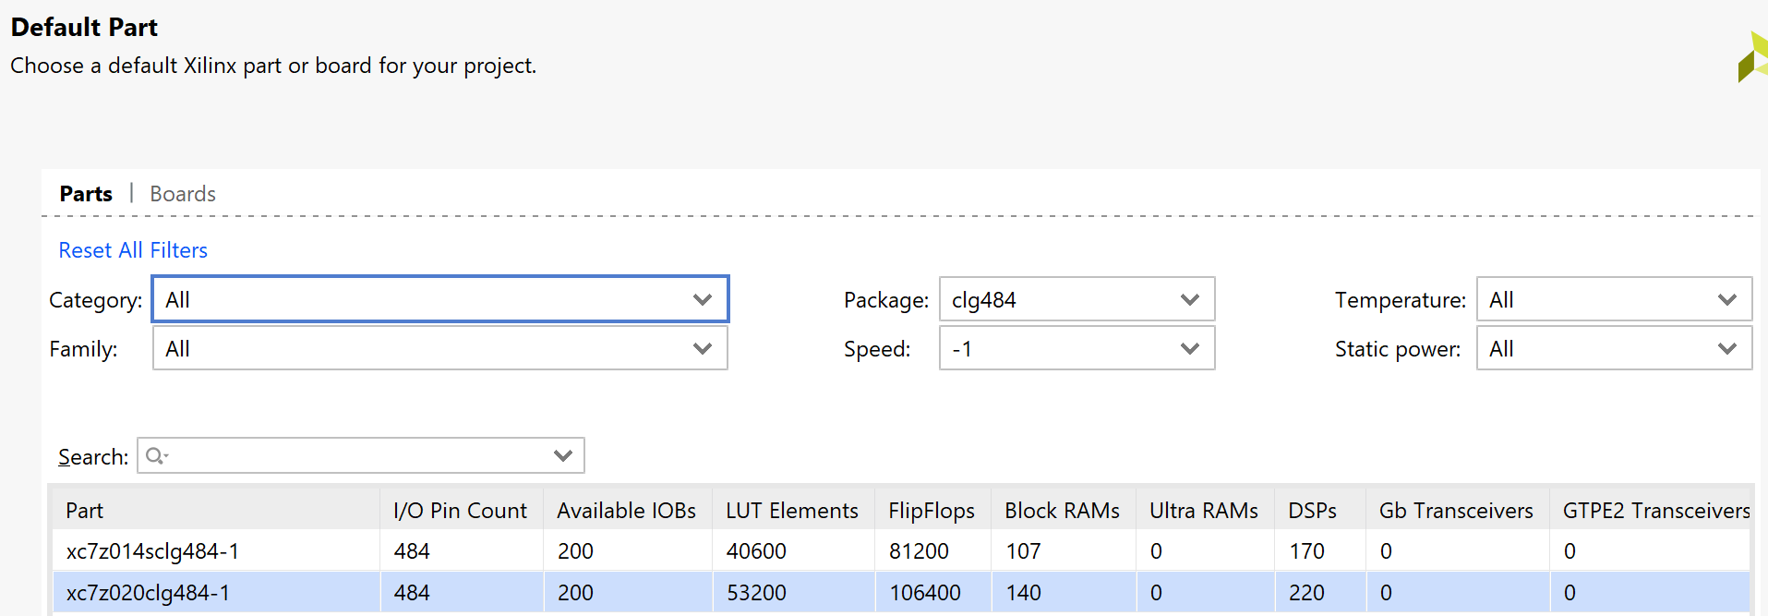Open the Temperature filter dropdown
The image size is (1768, 616).
coord(1613,300)
